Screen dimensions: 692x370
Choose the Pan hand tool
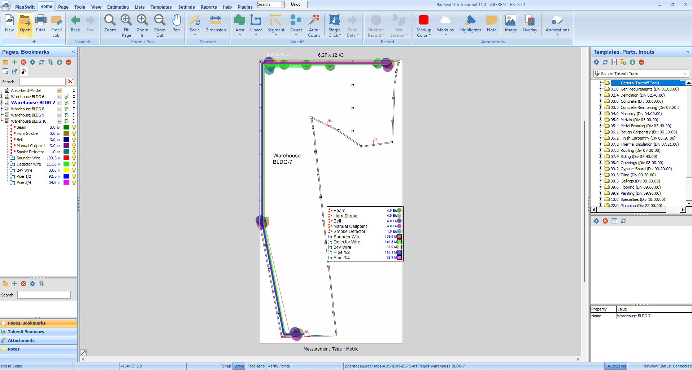tap(176, 24)
